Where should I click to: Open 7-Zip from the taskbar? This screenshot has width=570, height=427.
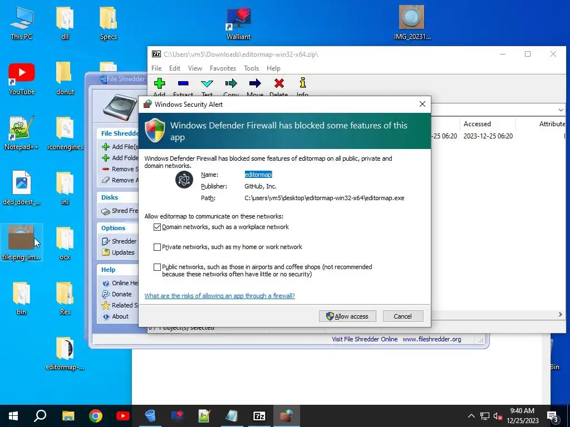259,416
